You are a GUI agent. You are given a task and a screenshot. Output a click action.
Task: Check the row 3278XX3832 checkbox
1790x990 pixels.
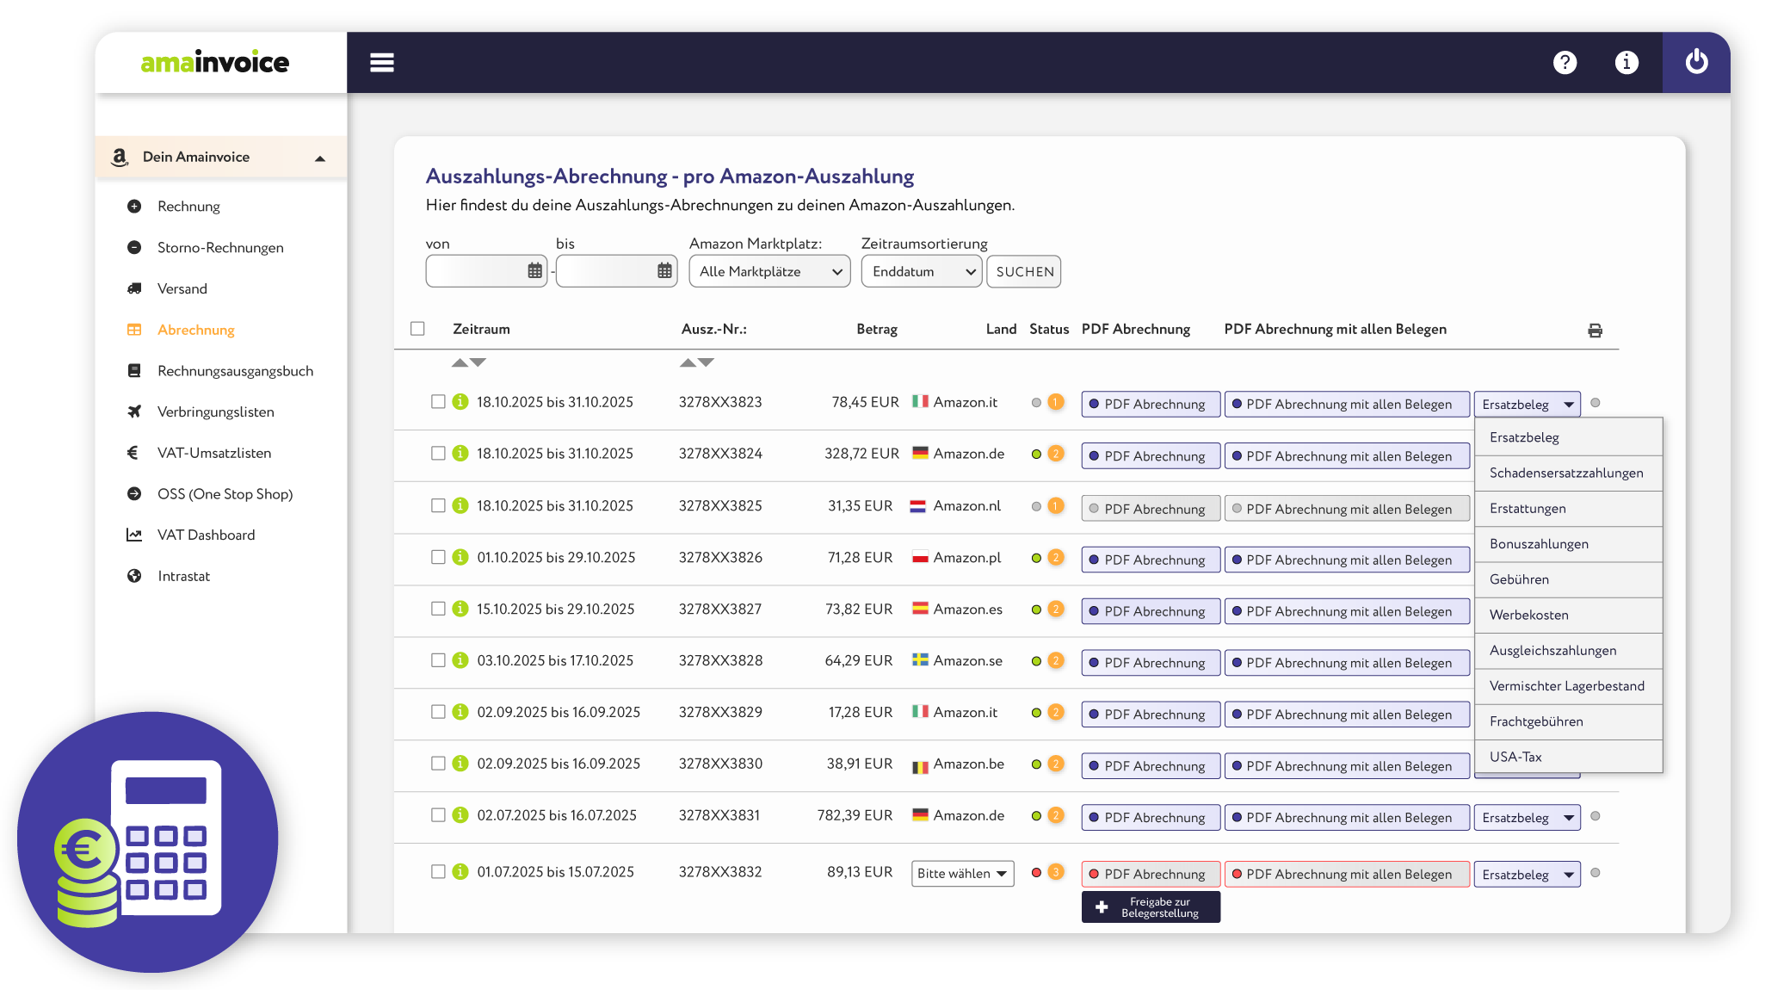click(438, 872)
